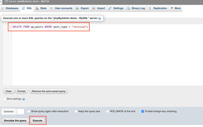Enable Bind settings checkbox

[x=4, y=99]
